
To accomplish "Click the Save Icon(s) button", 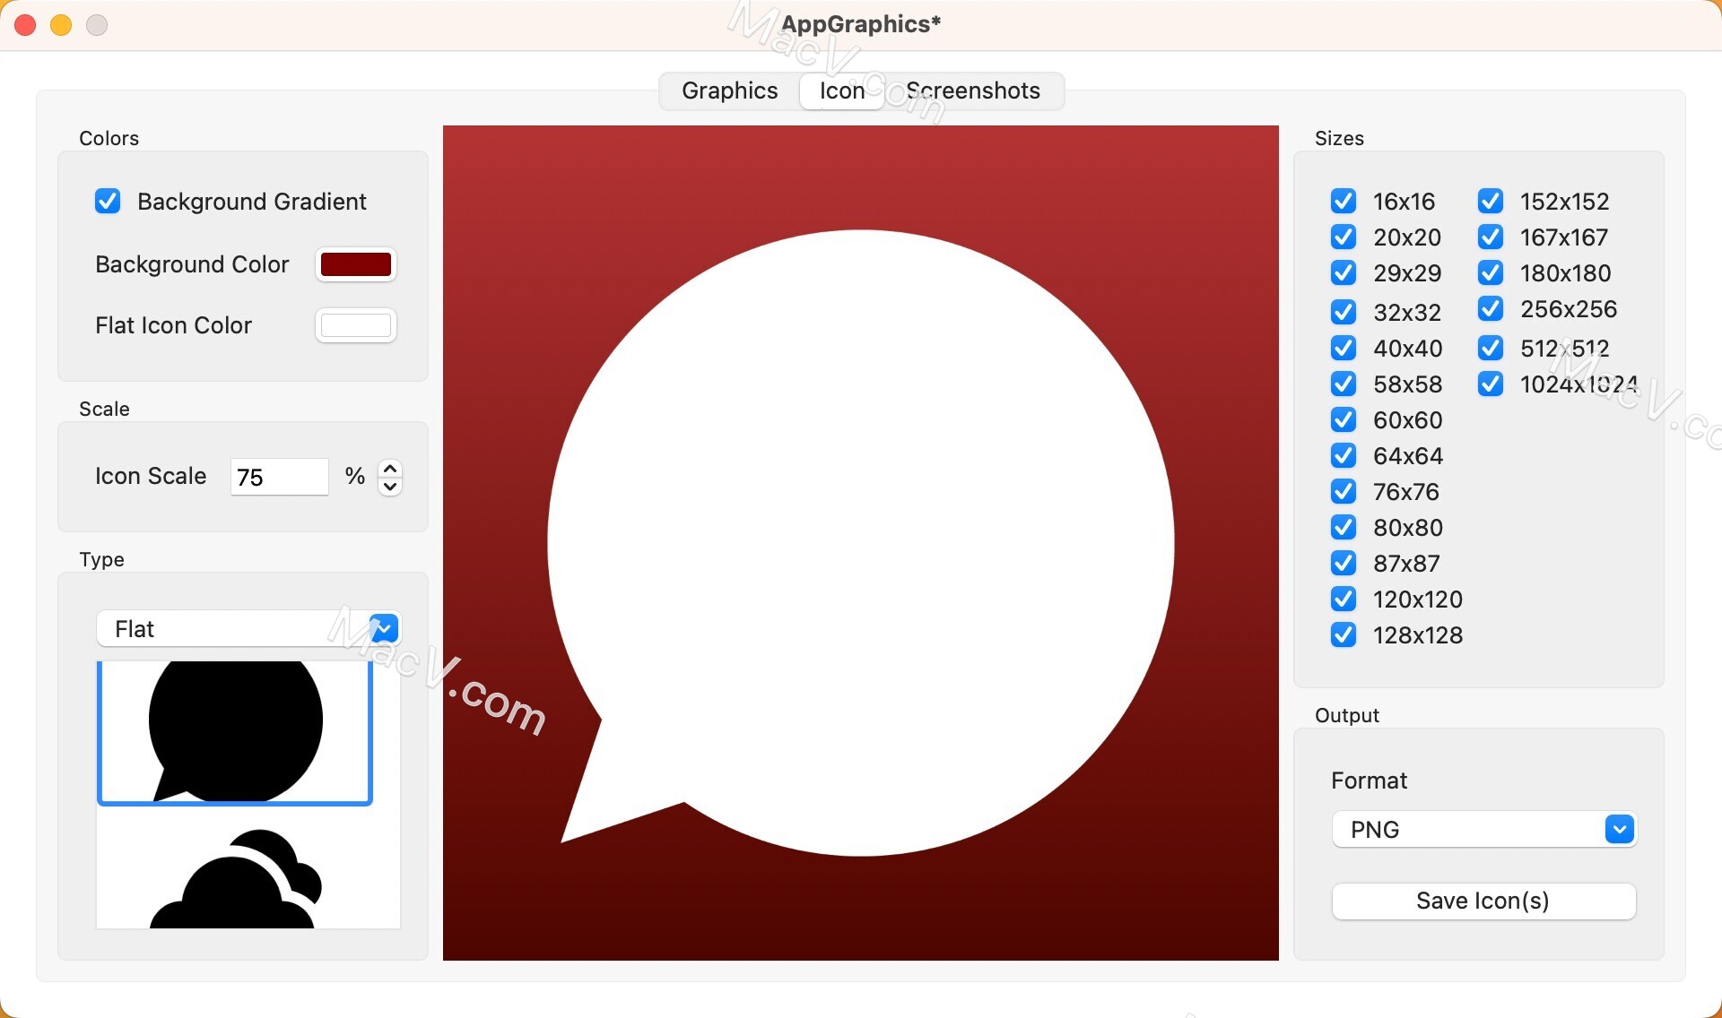I will pos(1484,901).
